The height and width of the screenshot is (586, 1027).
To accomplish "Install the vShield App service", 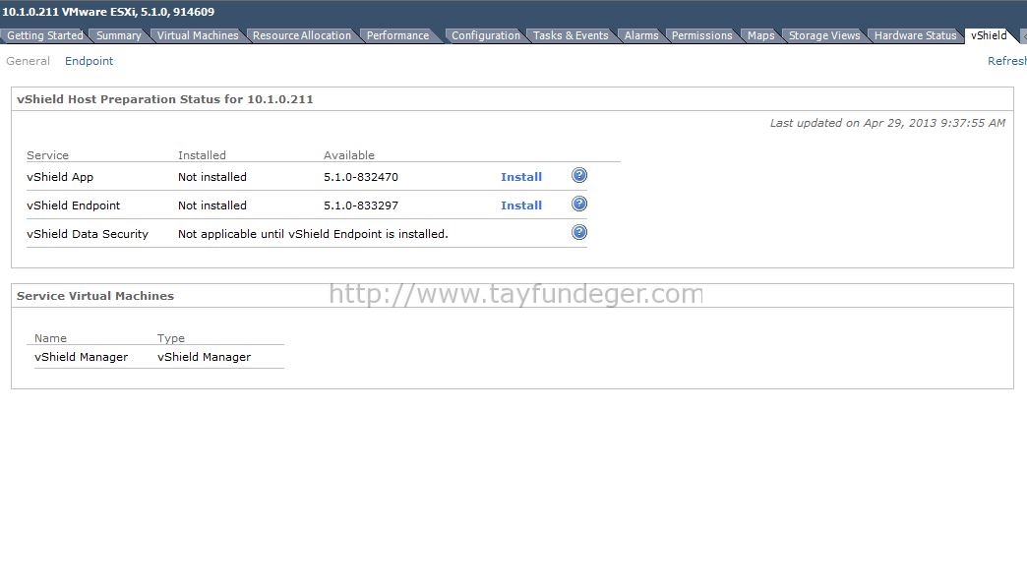I will tap(521, 177).
